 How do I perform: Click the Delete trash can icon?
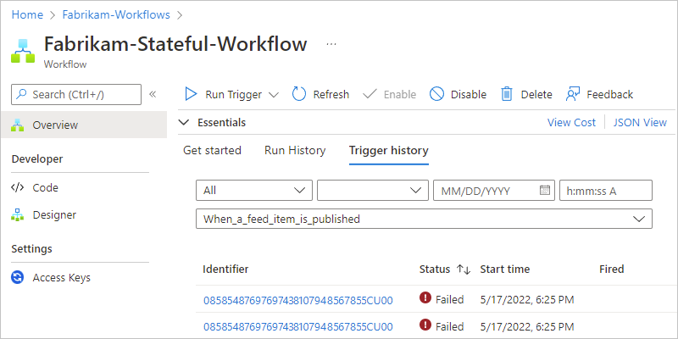[x=507, y=94]
